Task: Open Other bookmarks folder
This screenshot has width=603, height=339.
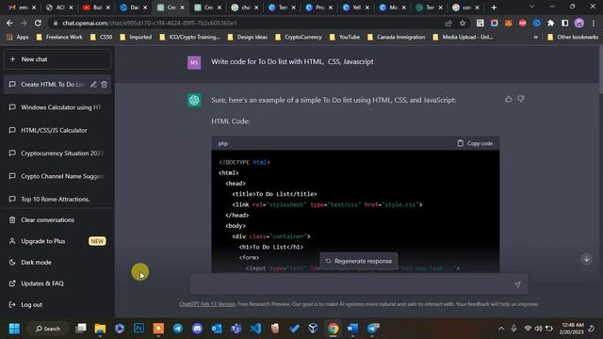Action: pyautogui.click(x=573, y=37)
